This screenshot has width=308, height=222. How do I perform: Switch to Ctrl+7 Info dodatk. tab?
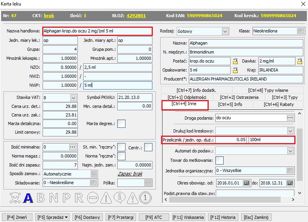(197, 90)
